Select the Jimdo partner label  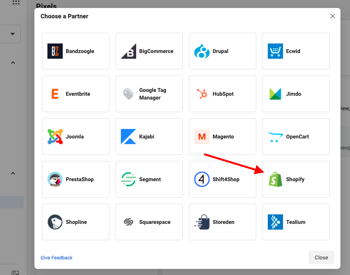pos(293,94)
